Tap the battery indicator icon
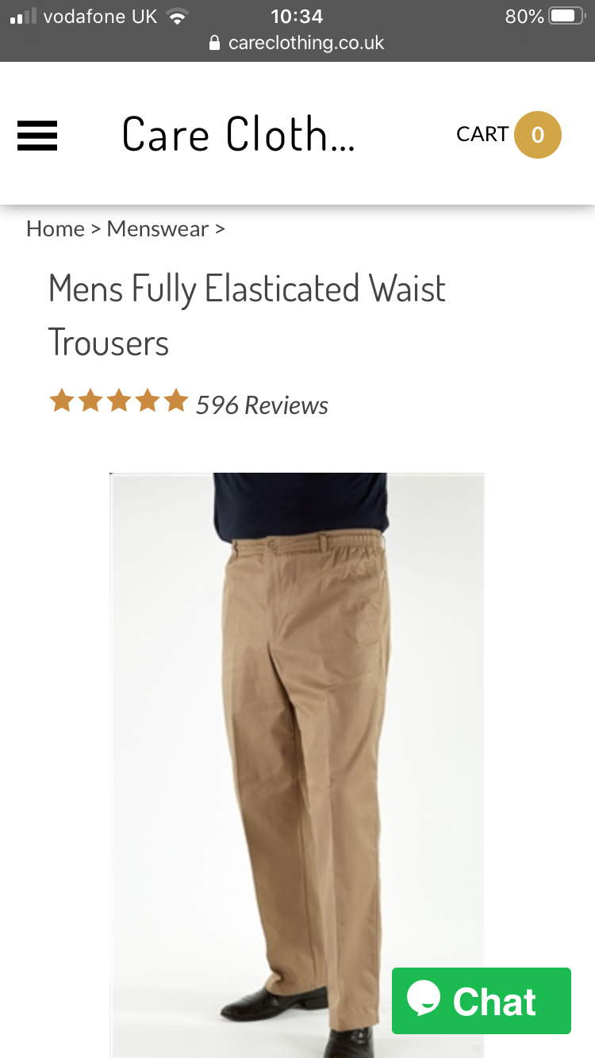595x1058 pixels. coord(566,16)
